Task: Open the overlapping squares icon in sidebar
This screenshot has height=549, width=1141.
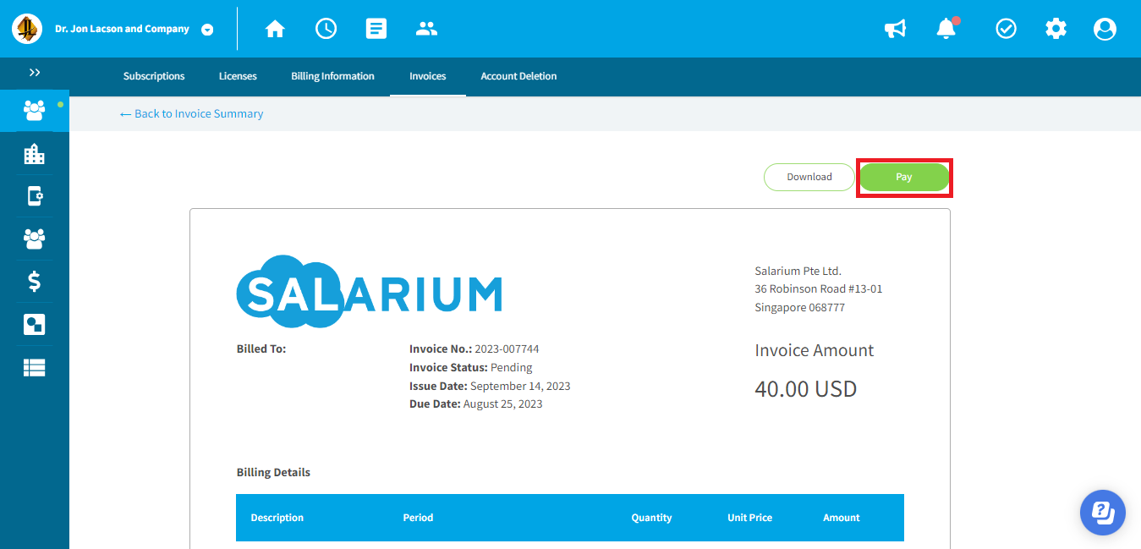Action: tap(35, 324)
